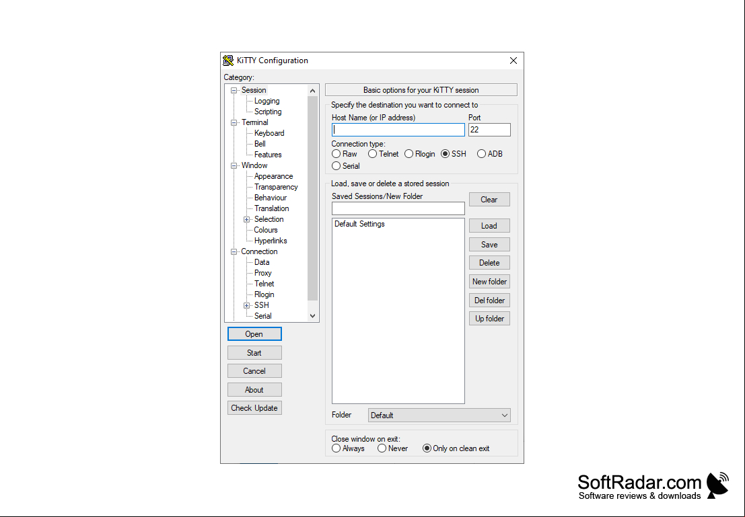Open the Features category
Screen dimensions: 745x517
[267, 155]
